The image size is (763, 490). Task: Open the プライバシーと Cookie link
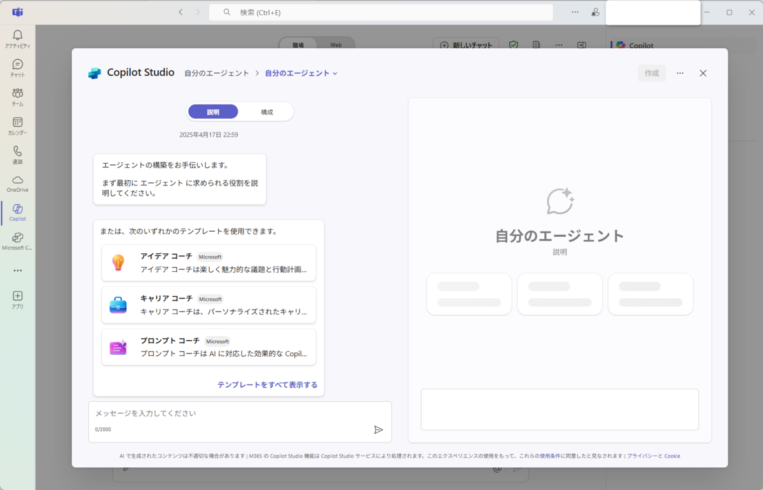654,456
